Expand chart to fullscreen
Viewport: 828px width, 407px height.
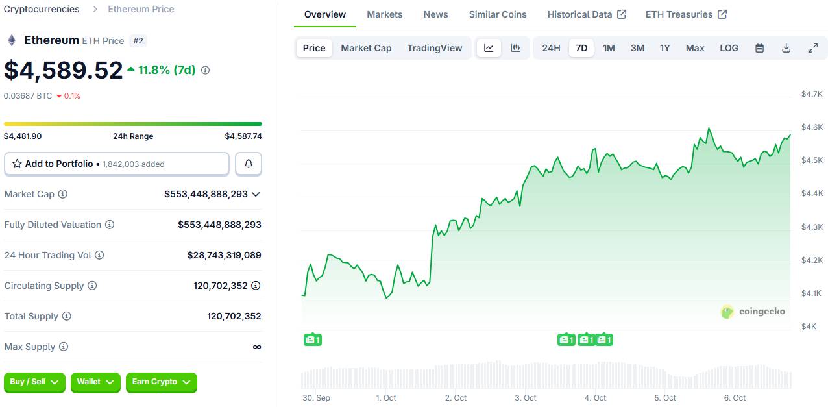tap(812, 48)
